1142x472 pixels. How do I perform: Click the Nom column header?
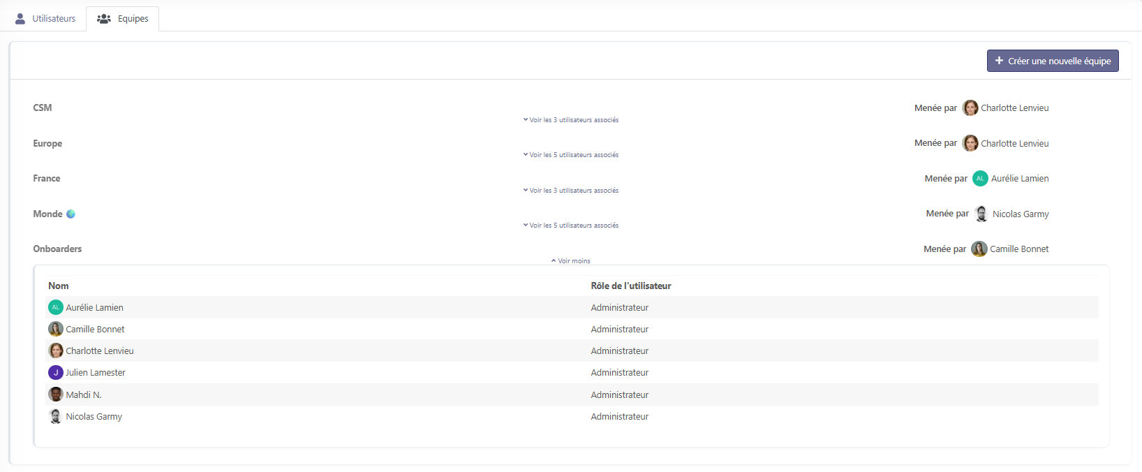(59, 286)
